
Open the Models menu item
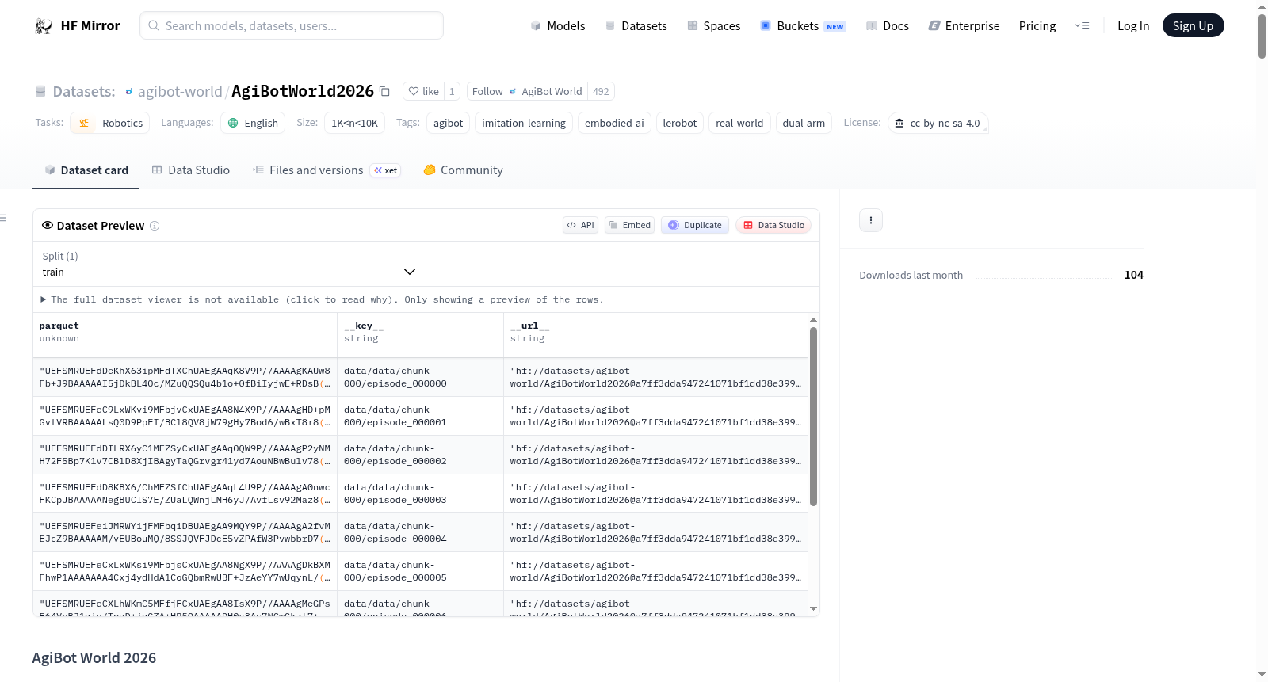558,26
